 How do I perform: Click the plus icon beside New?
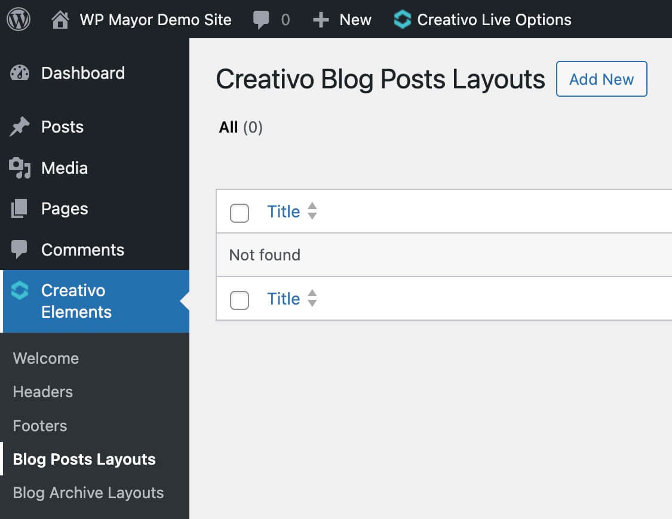click(x=321, y=20)
